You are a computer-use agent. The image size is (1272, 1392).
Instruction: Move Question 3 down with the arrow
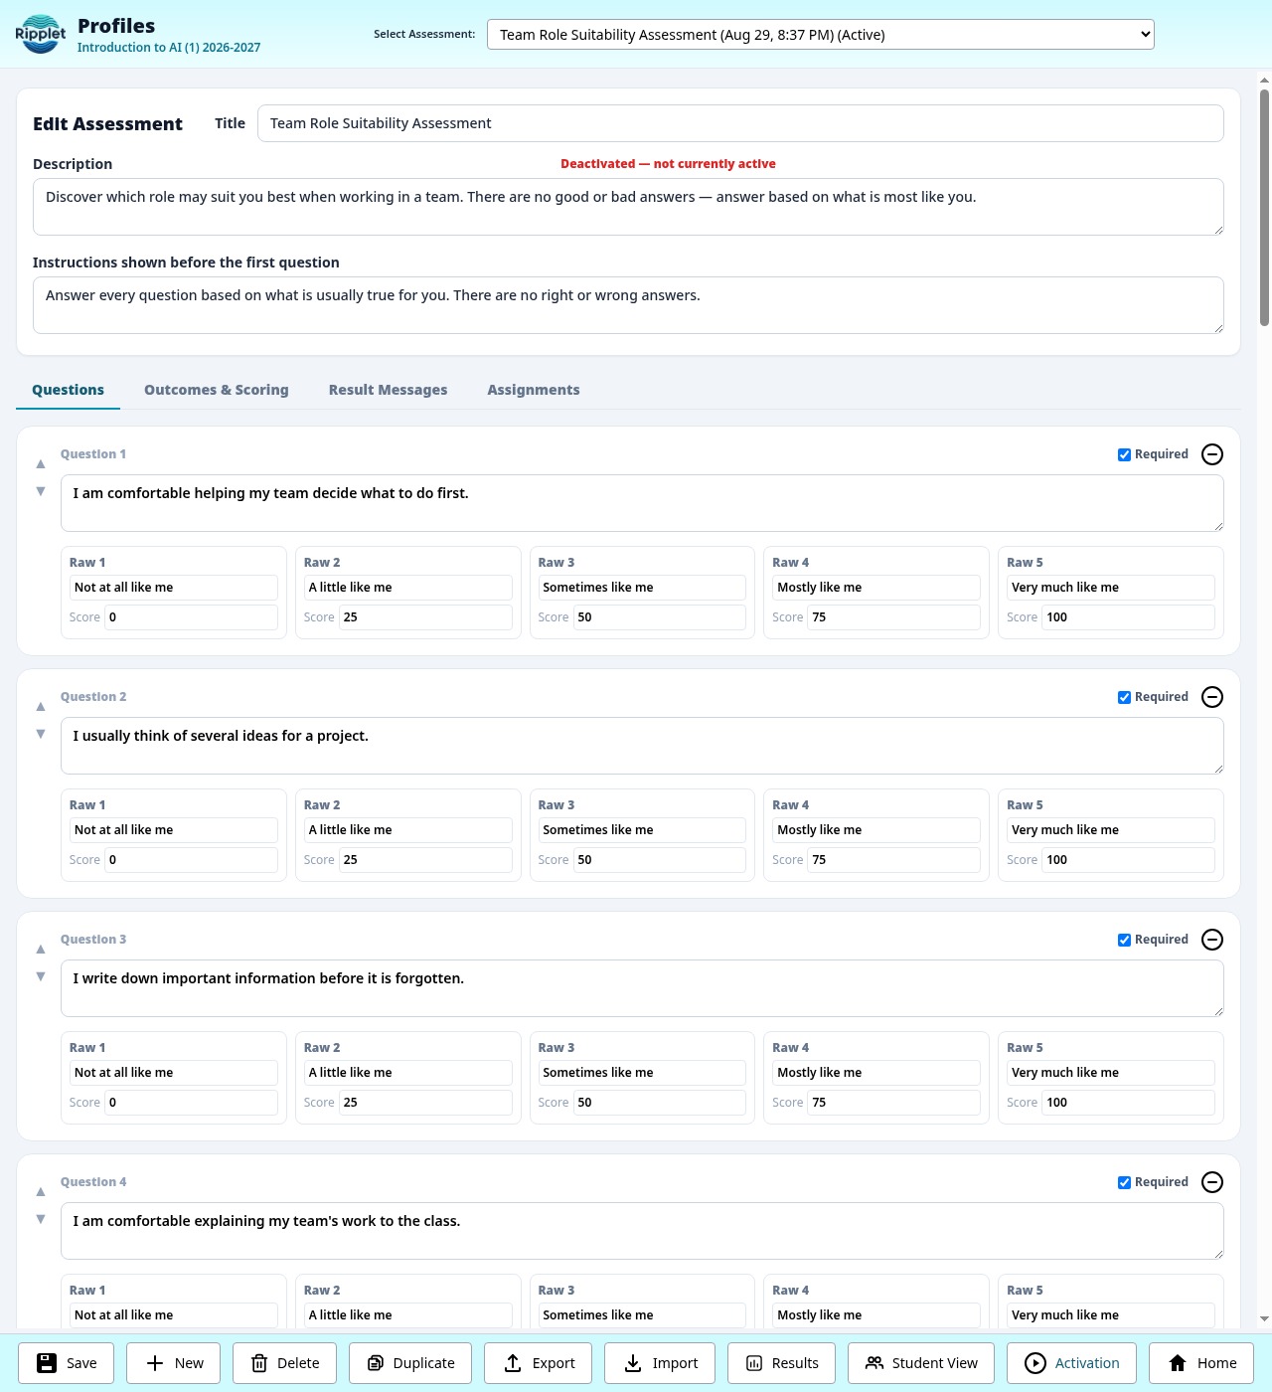click(x=41, y=976)
